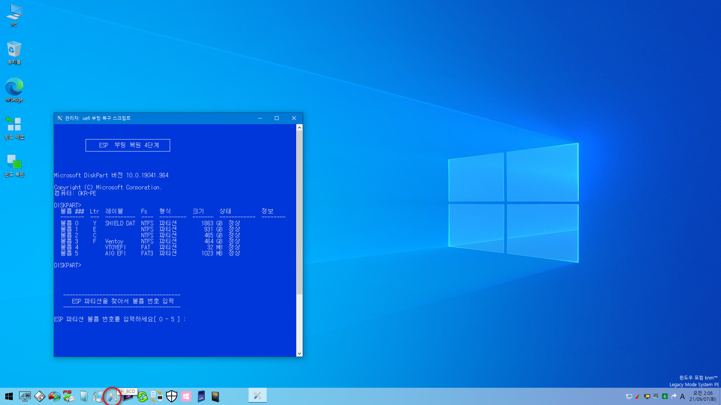This screenshot has height=405, width=721.
Task: Click the purple screen taskbar icon
Action: point(128,397)
